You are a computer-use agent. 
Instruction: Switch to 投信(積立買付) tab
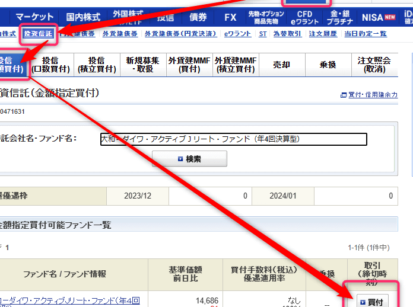coord(97,65)
